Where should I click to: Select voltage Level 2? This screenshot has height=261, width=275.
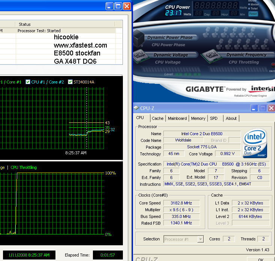[188, 74]
